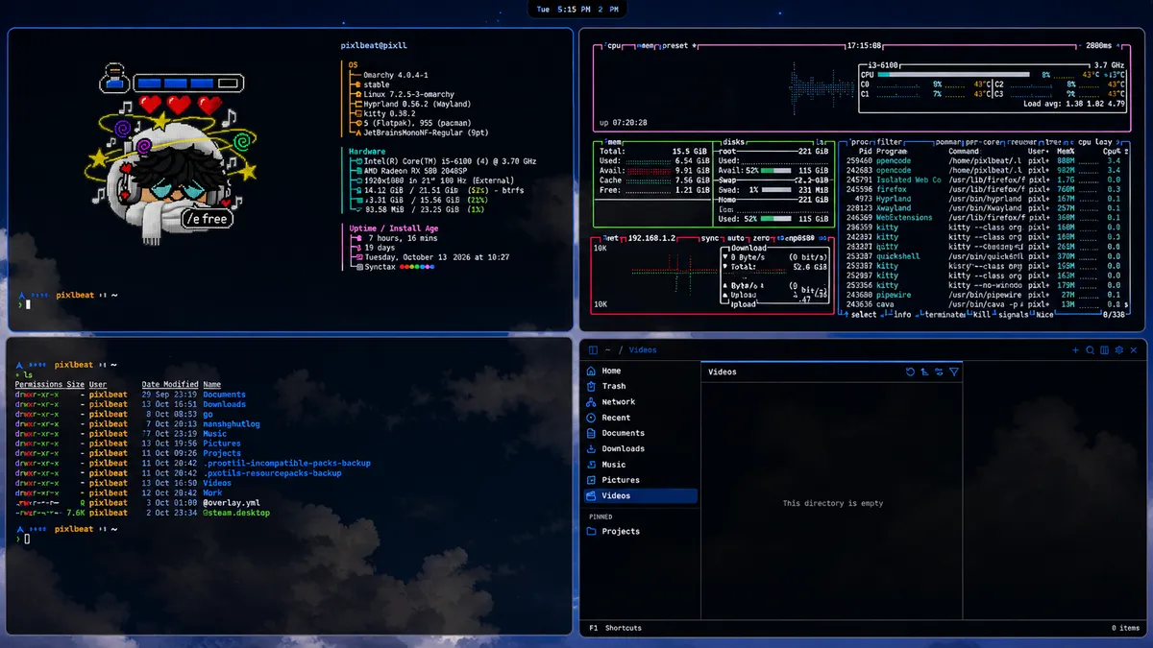Open F1 Shortcuts in file manager status bar

point(616,628)
